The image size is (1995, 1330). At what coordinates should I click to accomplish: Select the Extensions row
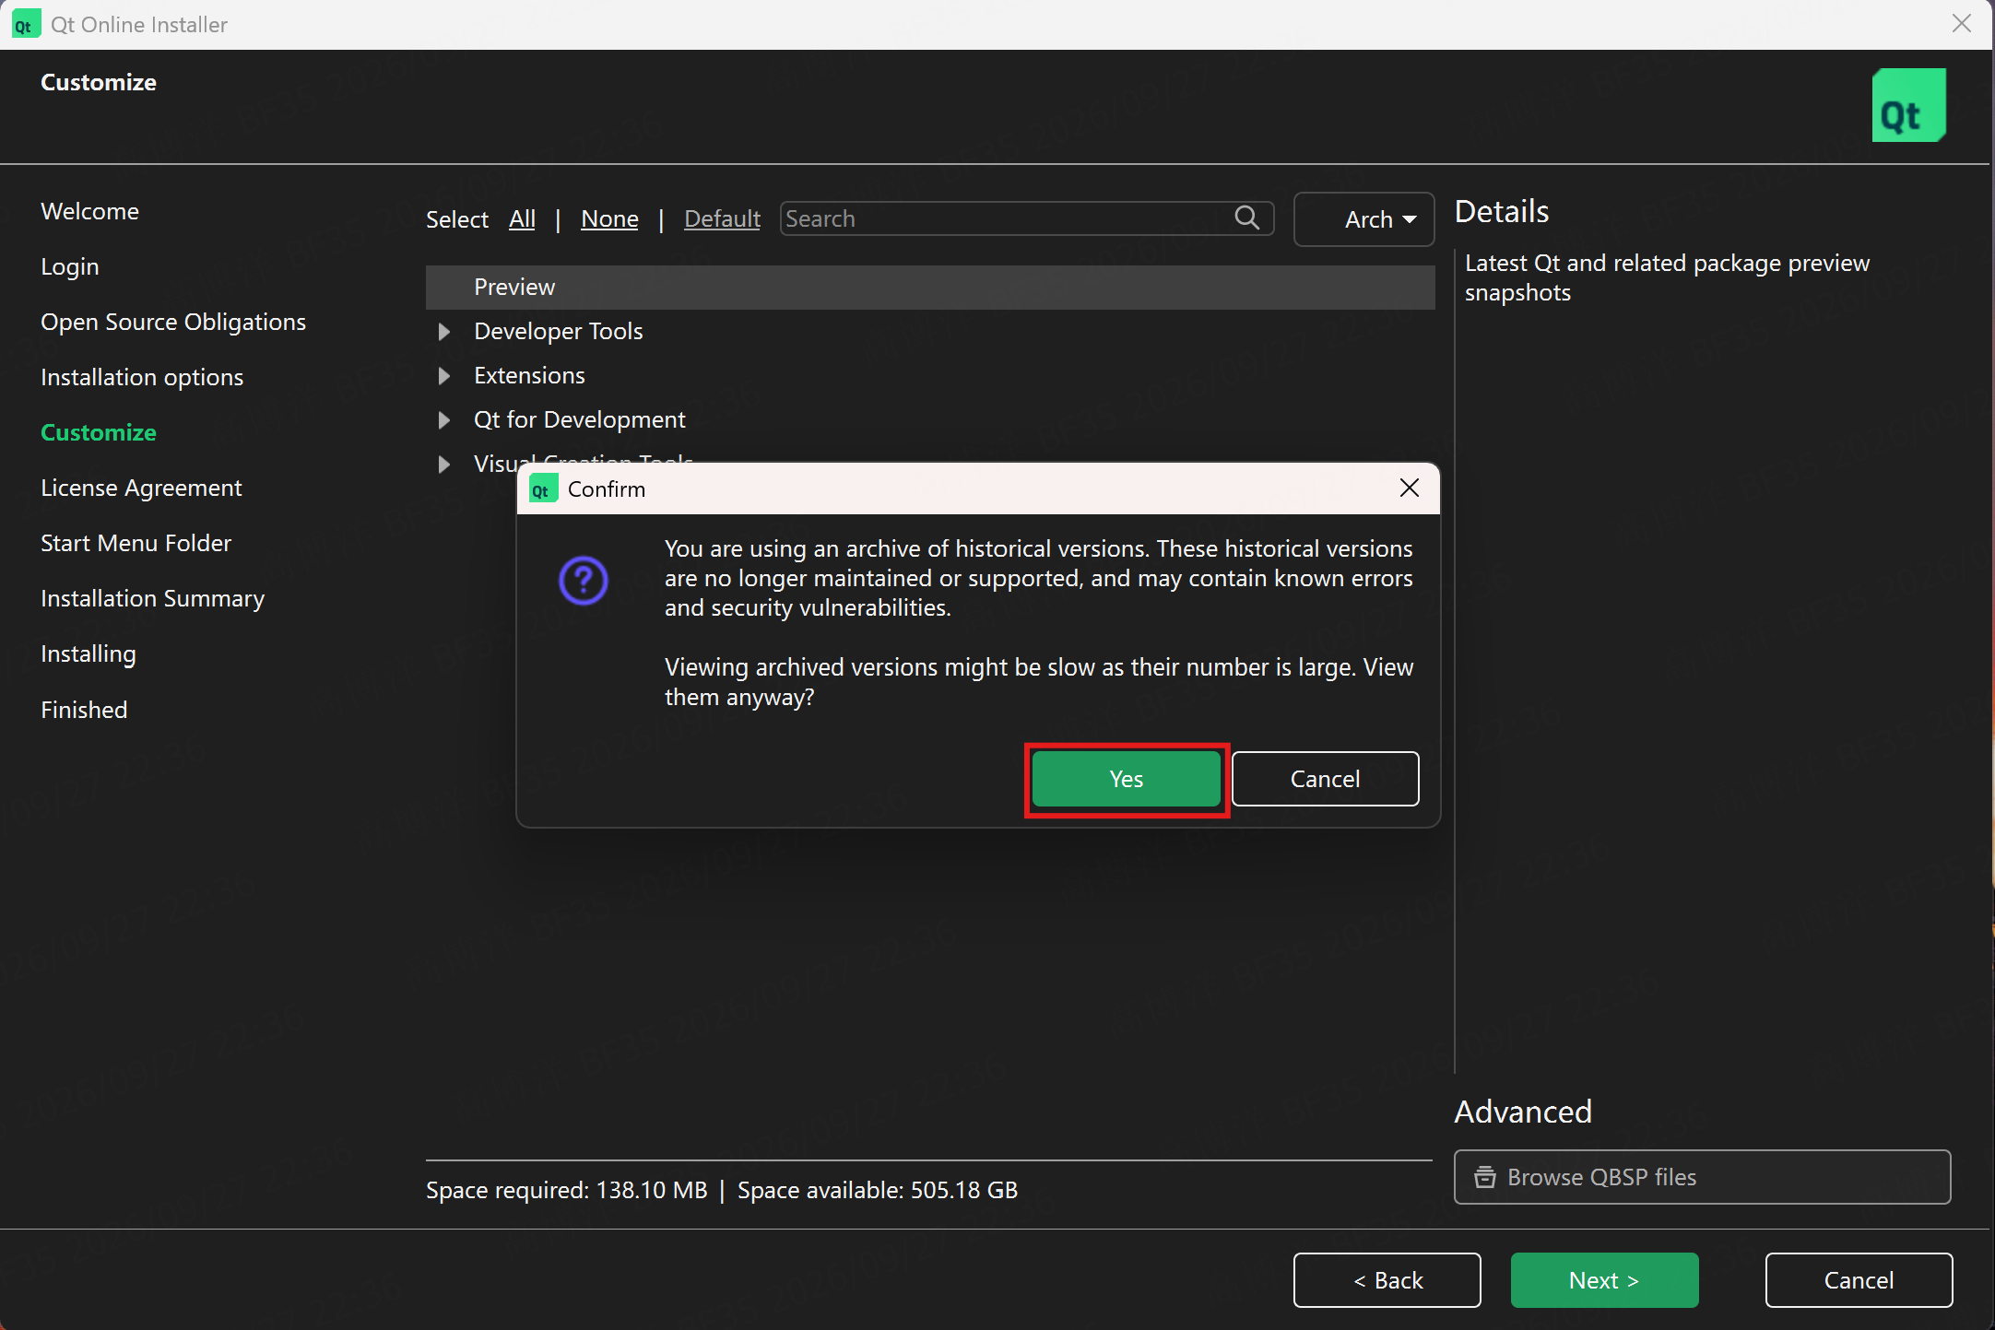click(x=930, y=375)
